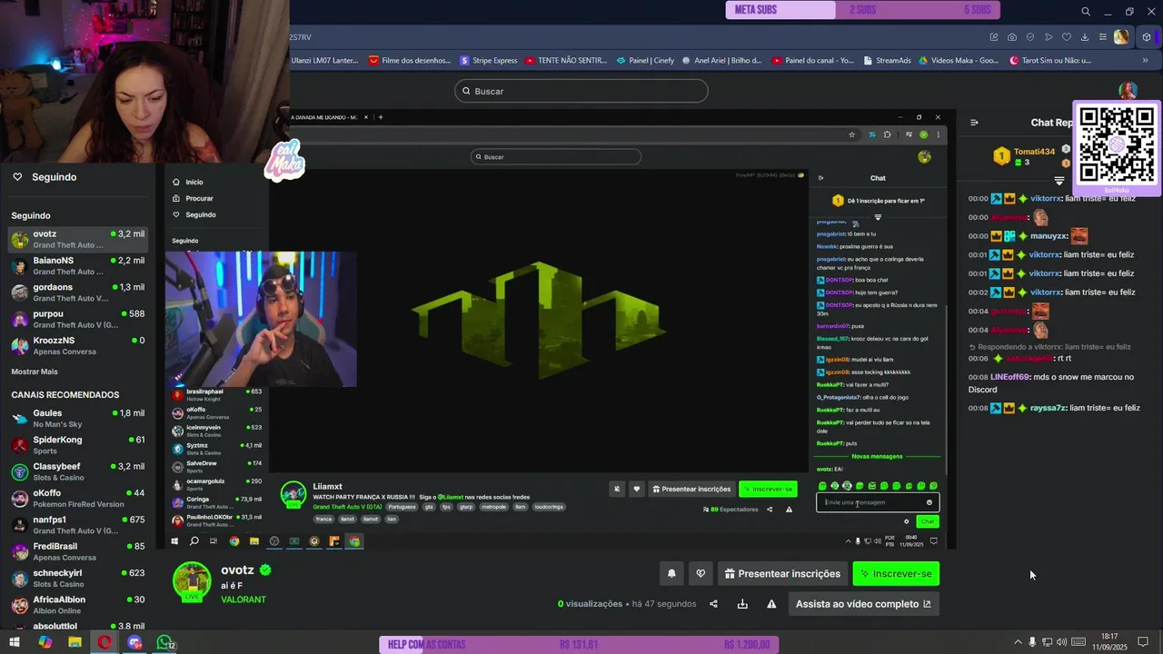
Task: Click Presentear inscrições button below the clip
Action: point(782,574)
